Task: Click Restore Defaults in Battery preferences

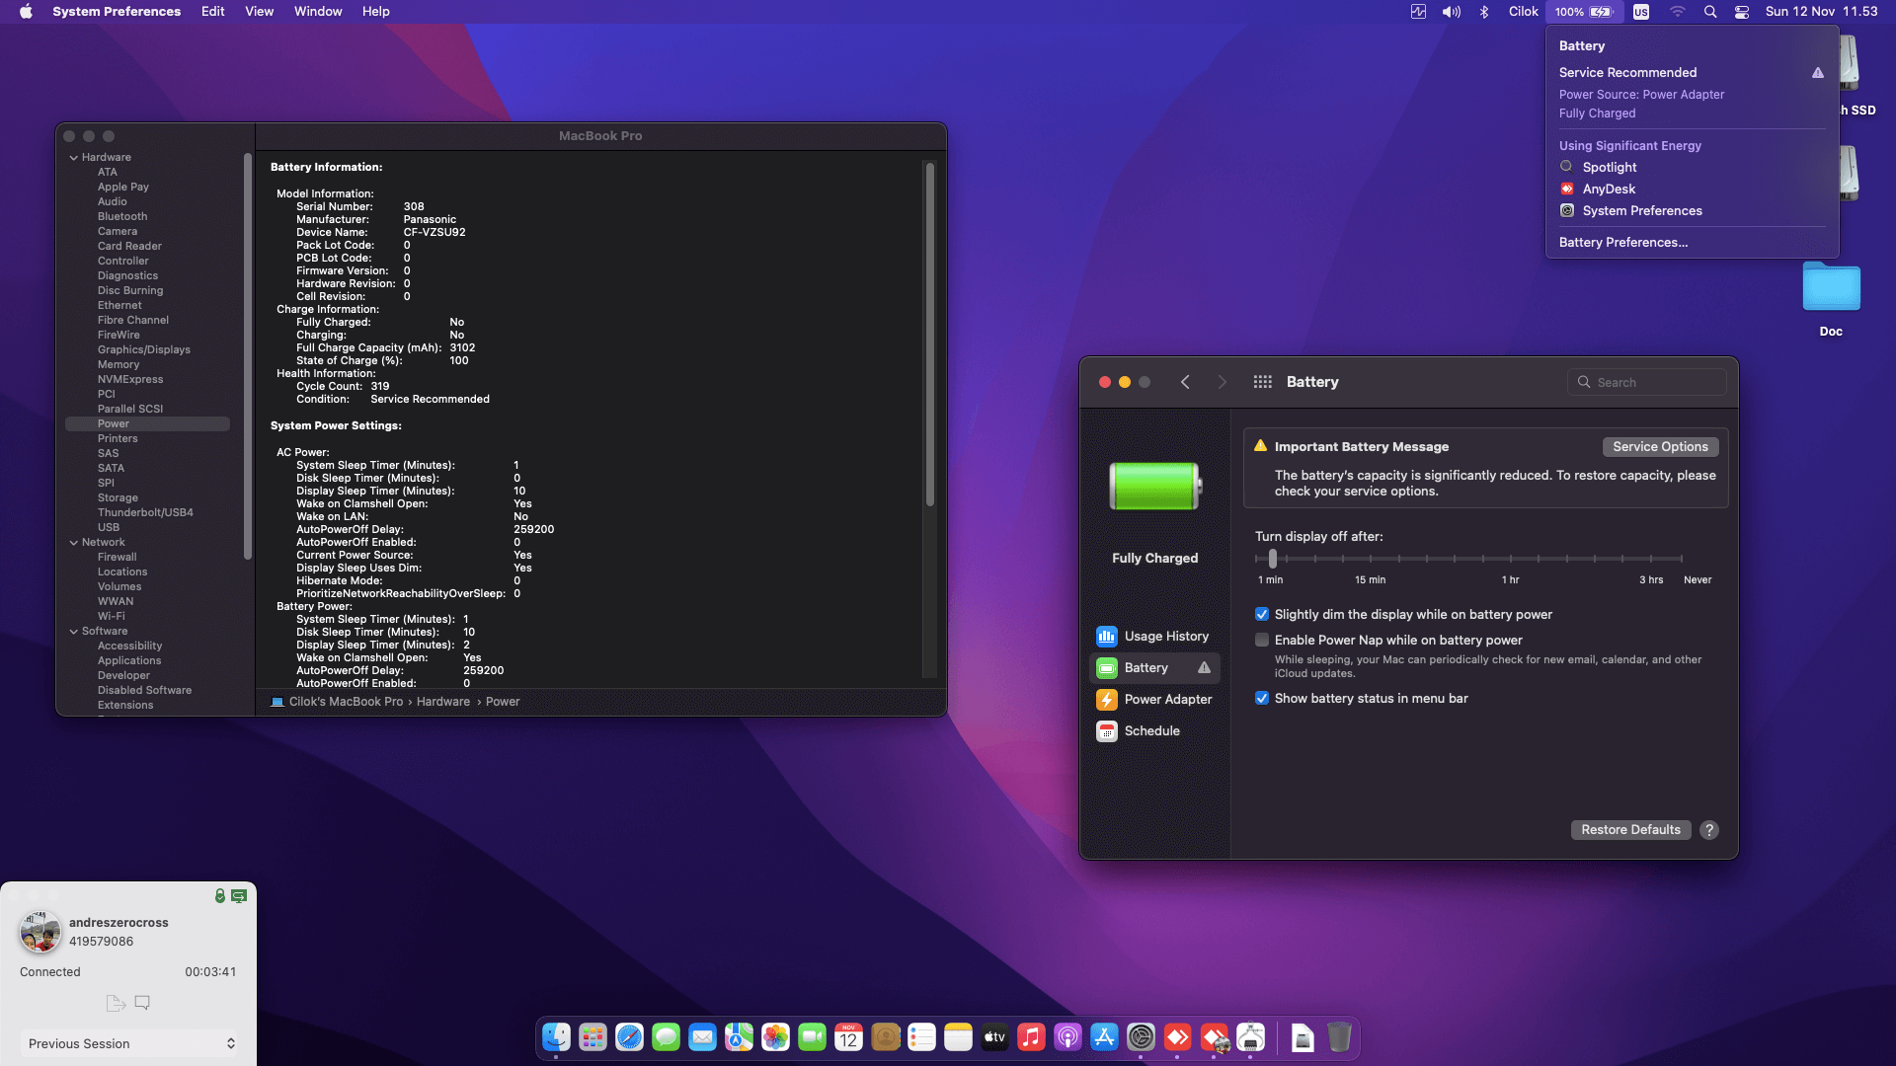Action: click(x=1630, y=830)
